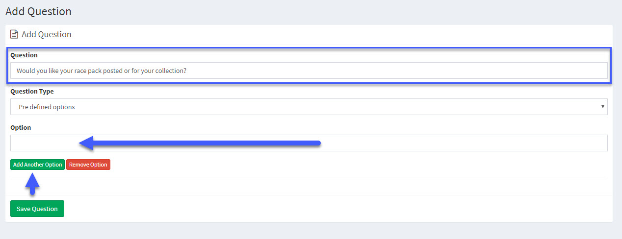Click the upward blue arrow annotation
622x239 pixels.
coord(32,184)
